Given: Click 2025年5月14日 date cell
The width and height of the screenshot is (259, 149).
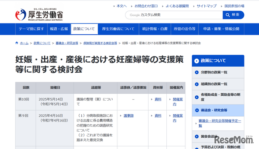Looking at the screenshot, I should (55, 102).
